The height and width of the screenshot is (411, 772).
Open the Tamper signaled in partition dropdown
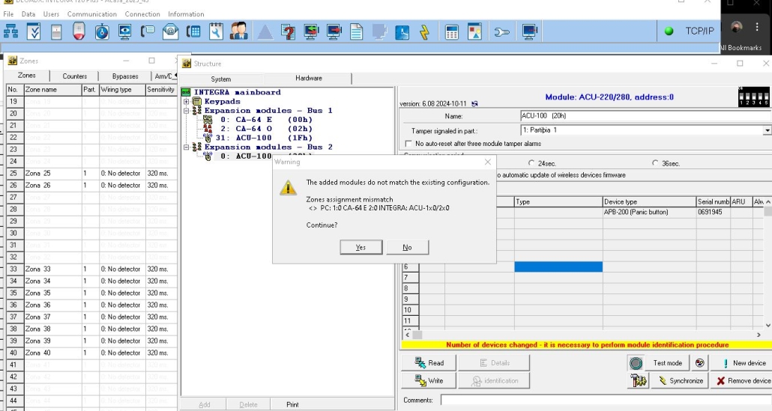(767, 130)
